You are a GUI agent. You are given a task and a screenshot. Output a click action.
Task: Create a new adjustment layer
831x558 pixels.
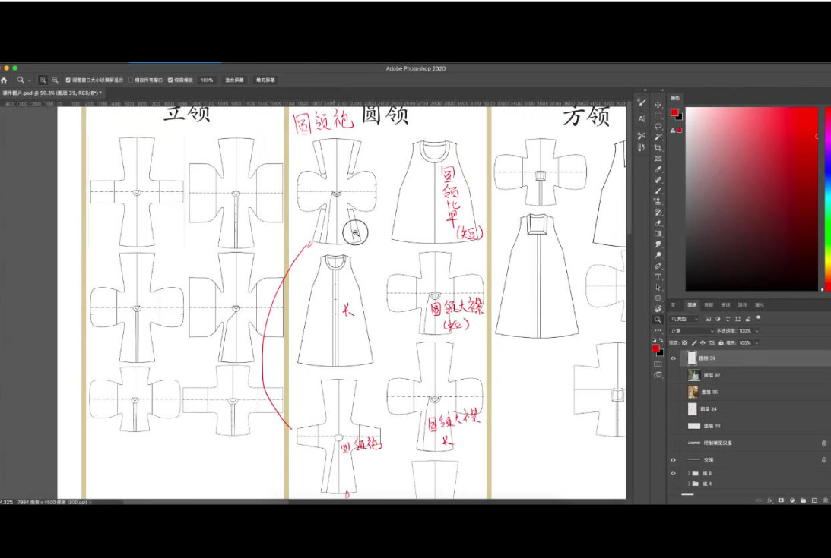(x=792, y=500)
